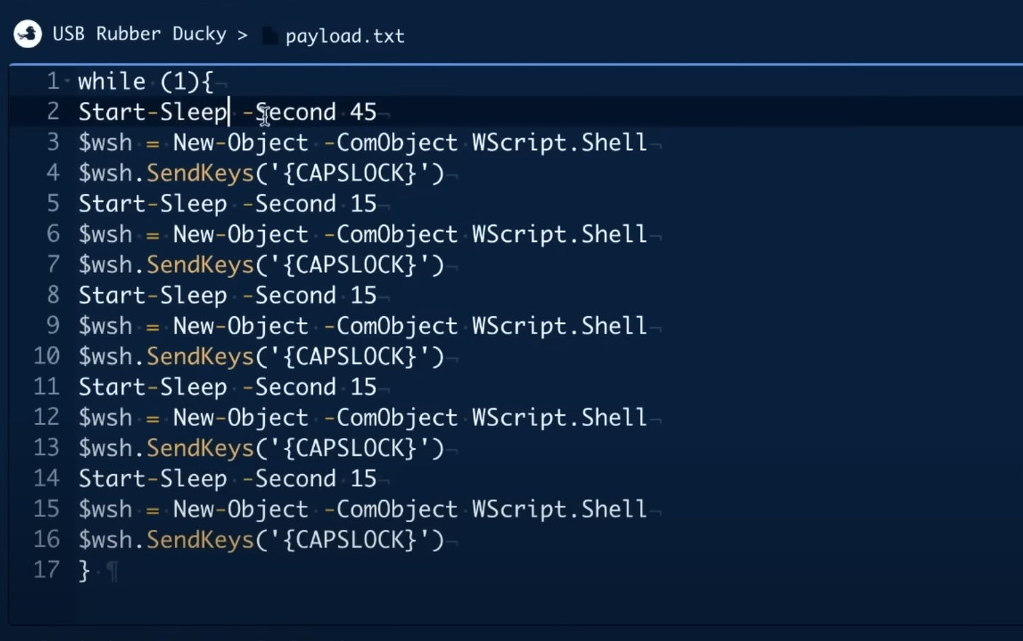The height and width of the screenshot is (641, 1023).
Task: Place cursor on the while keyword on line 1
Action: (x=111, y=82)
